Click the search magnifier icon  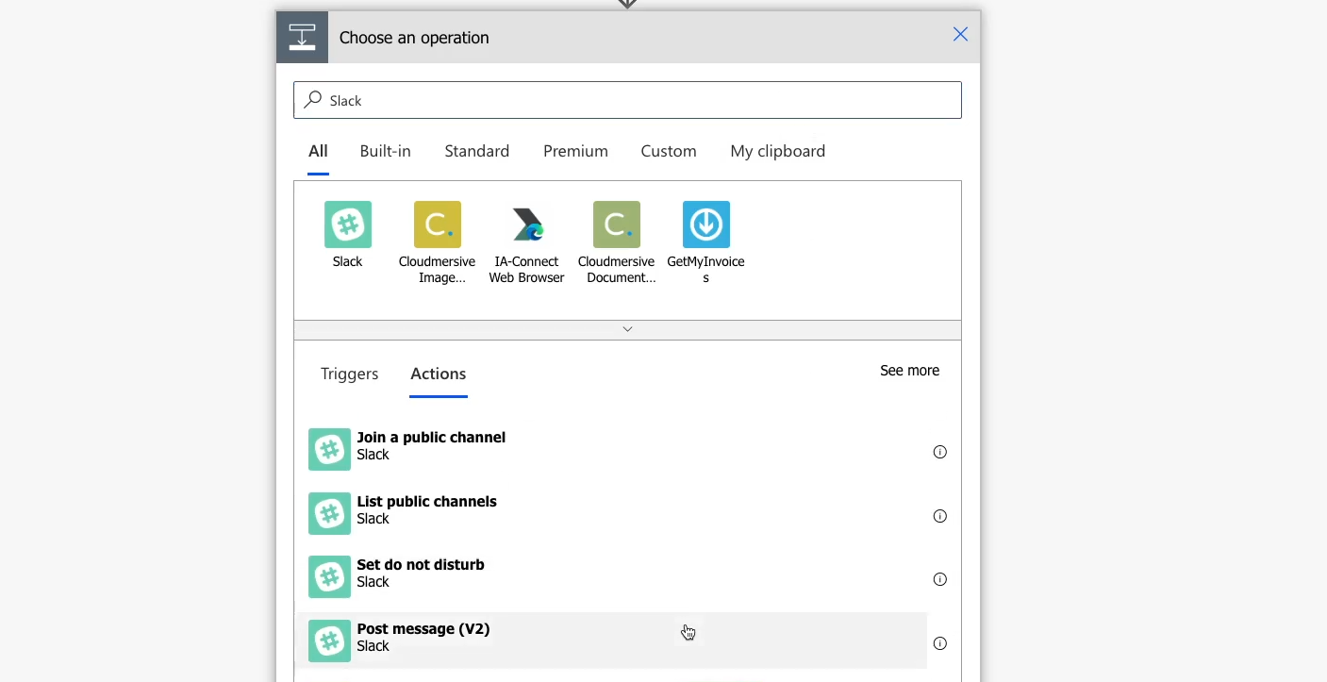tap(313, 100)
